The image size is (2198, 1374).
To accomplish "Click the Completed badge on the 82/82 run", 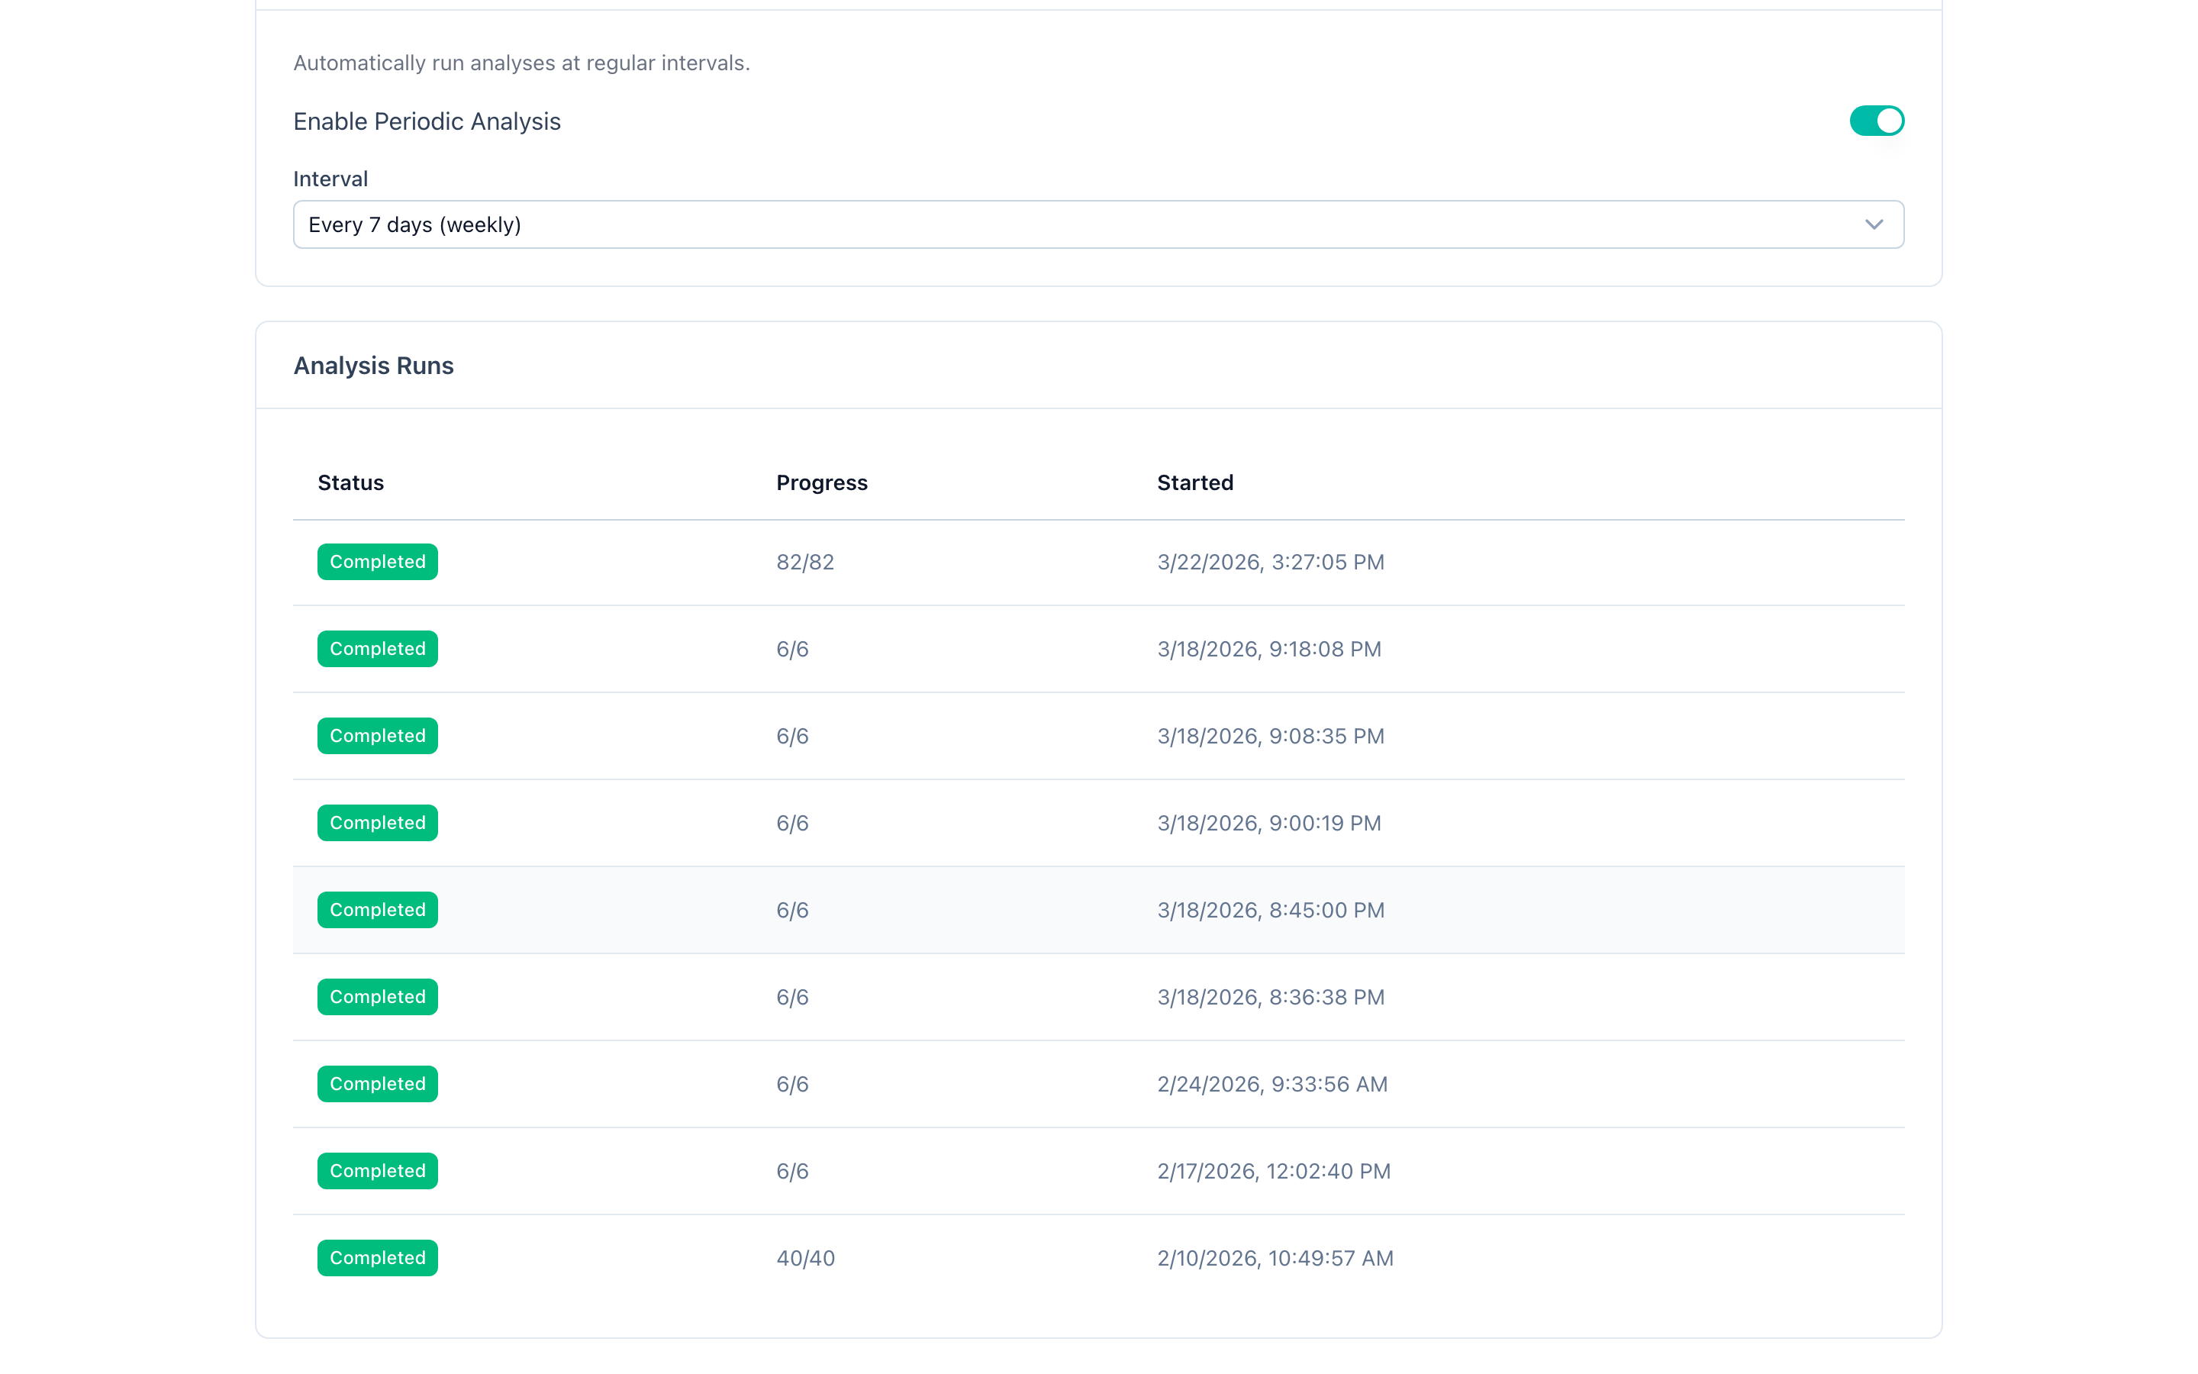I will [x=377, y=562].
